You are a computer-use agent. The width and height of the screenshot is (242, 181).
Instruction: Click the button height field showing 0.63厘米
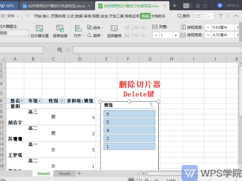click(x=223, y=27)
